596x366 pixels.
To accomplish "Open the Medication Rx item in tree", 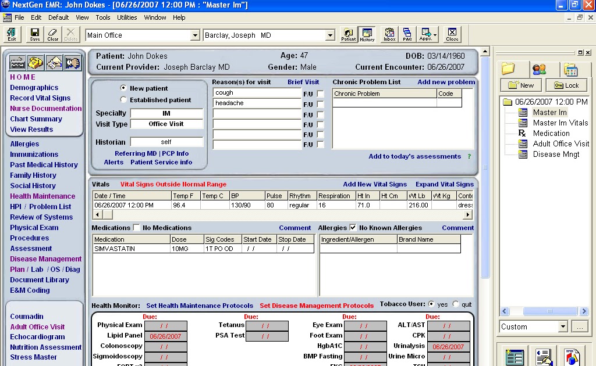I will pyautogui.click(x=551, y=133).
